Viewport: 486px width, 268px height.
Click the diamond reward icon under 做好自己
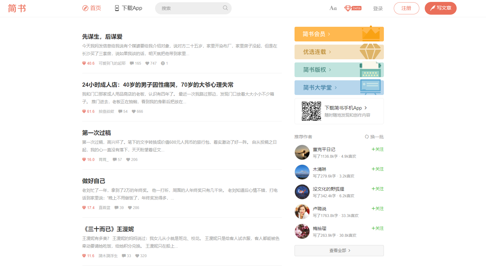click(84, 207)
